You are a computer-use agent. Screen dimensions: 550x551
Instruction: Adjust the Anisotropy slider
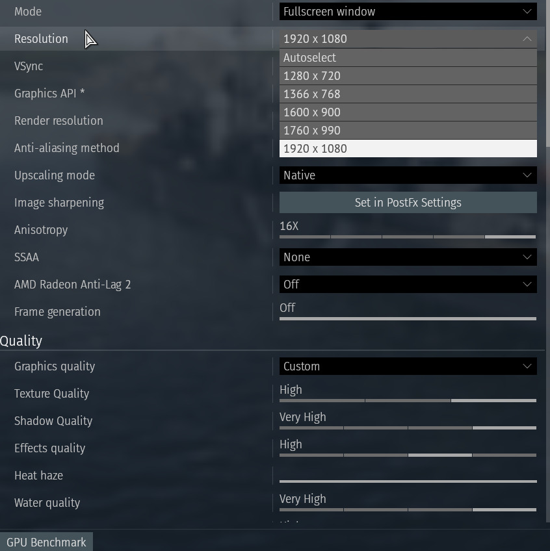pos(408,237)
